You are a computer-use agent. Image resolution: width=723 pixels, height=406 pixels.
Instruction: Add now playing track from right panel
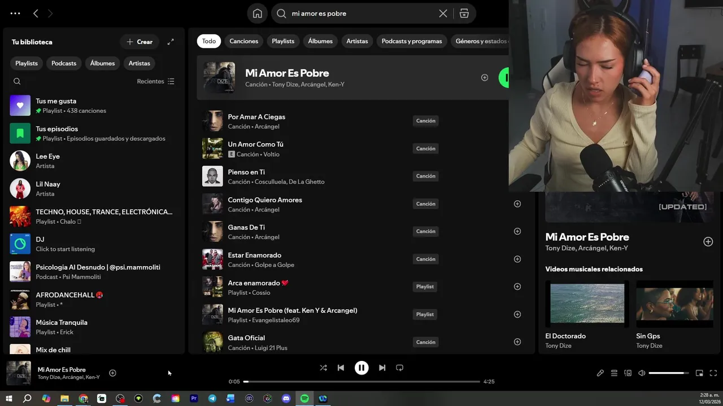[708, 241]
